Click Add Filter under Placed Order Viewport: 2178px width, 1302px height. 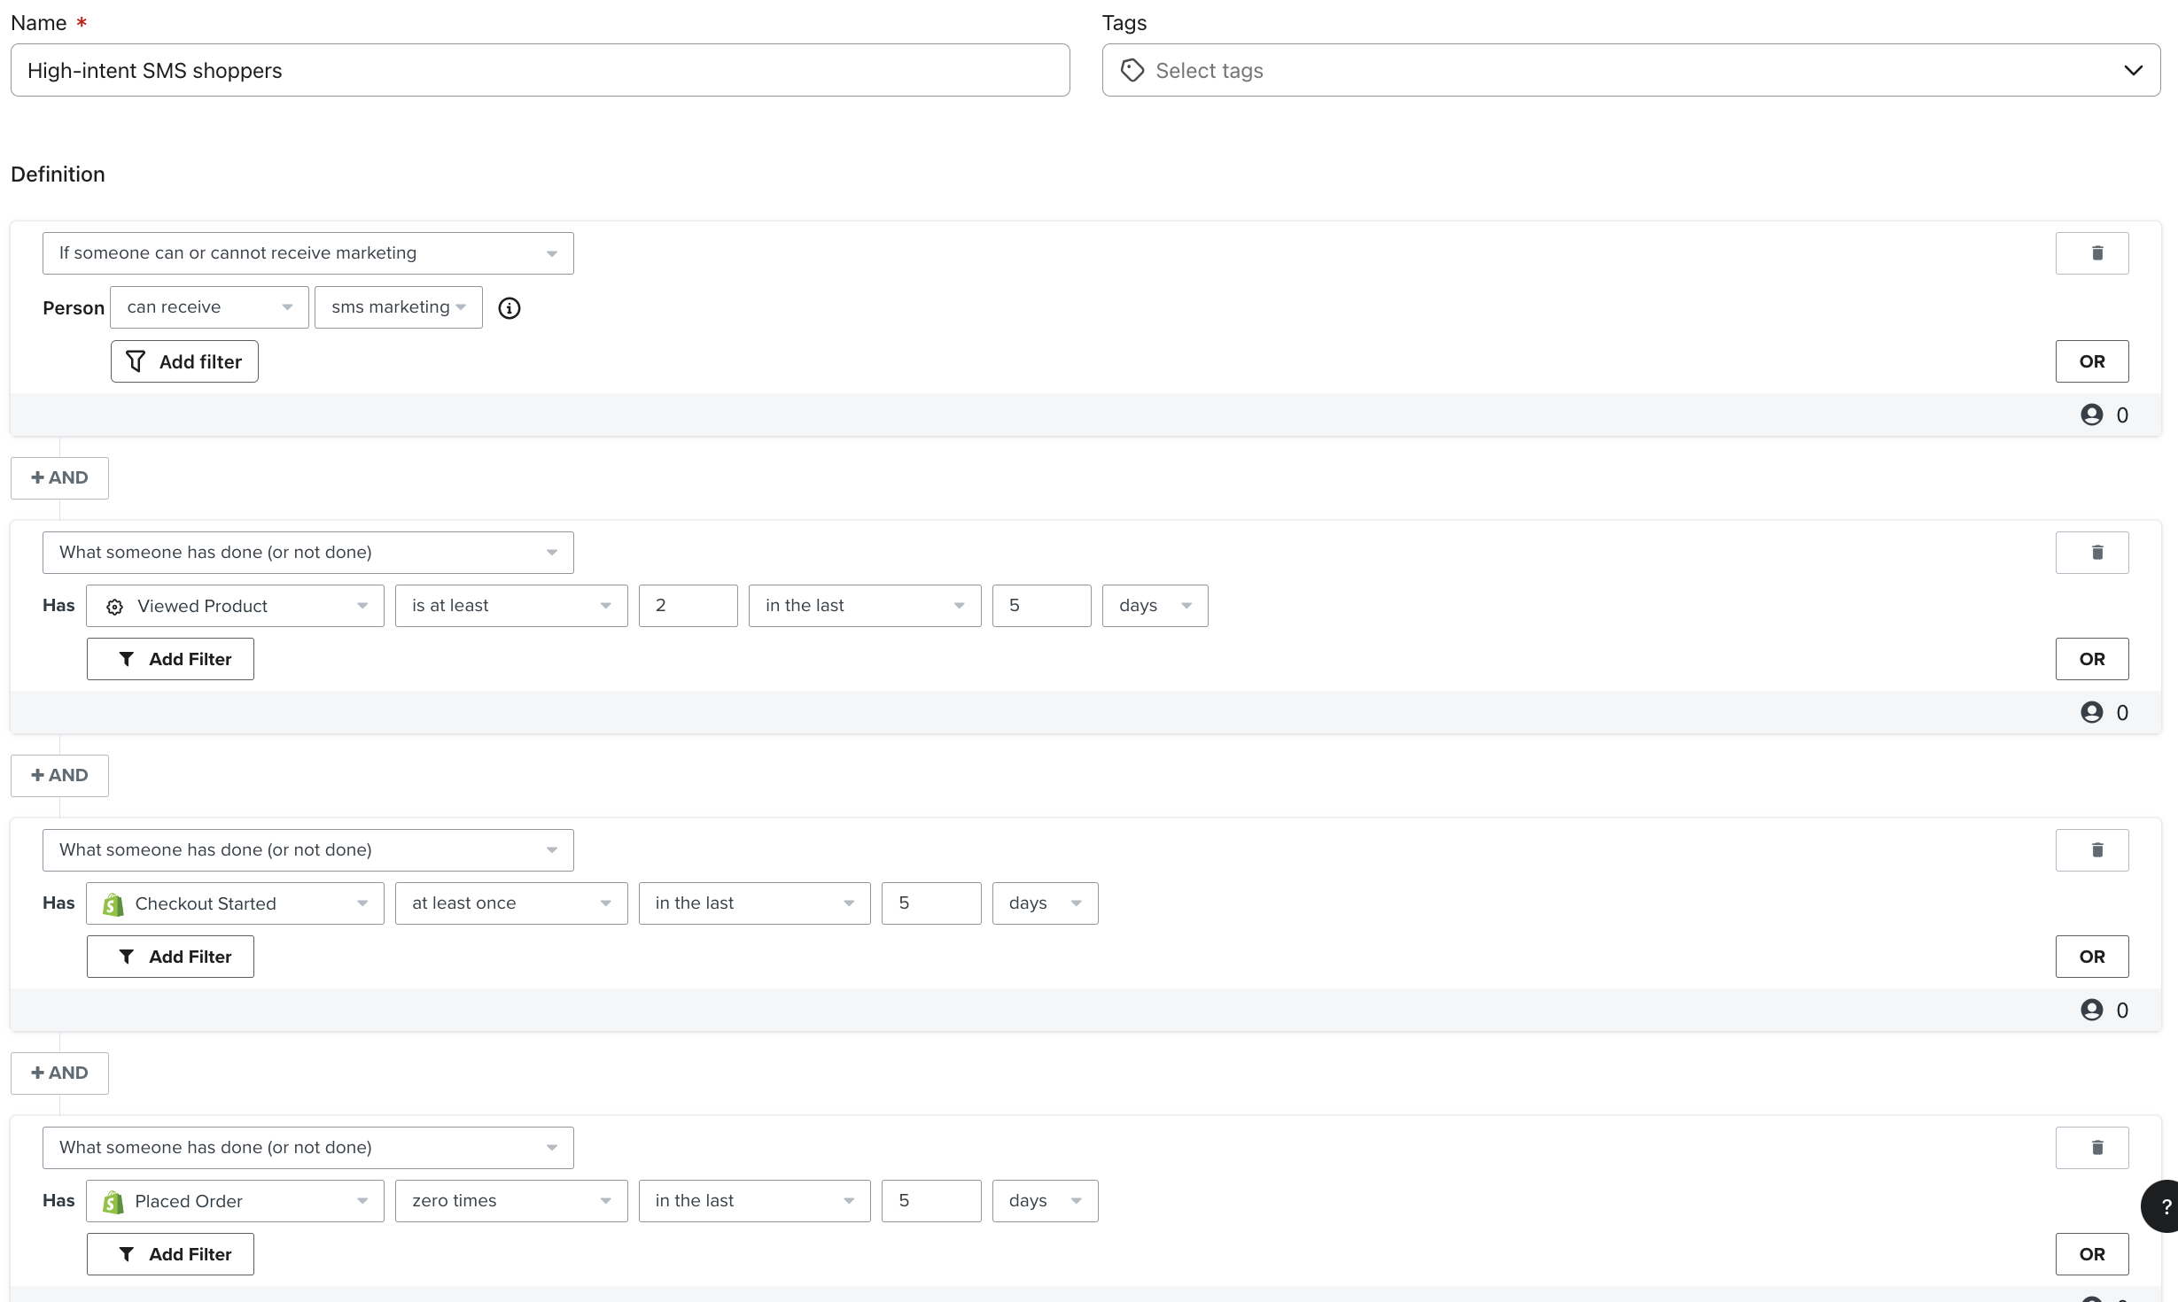point(170,1254)
